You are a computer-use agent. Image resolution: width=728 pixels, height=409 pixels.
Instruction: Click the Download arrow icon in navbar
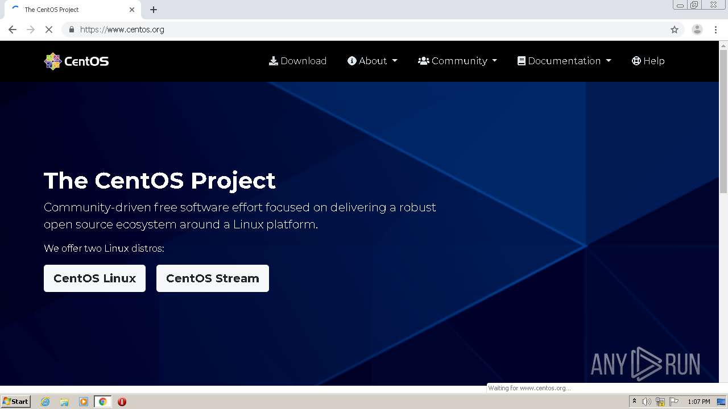click(273, 61)
